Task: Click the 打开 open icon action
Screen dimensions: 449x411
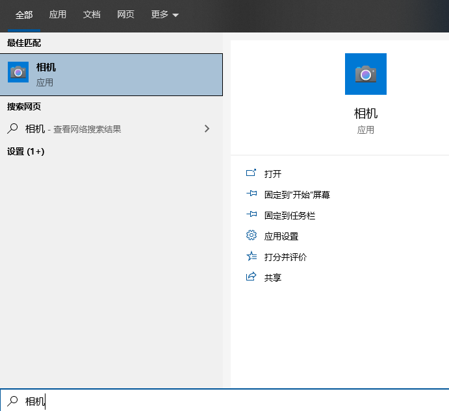Action: (x=251, y=173)
